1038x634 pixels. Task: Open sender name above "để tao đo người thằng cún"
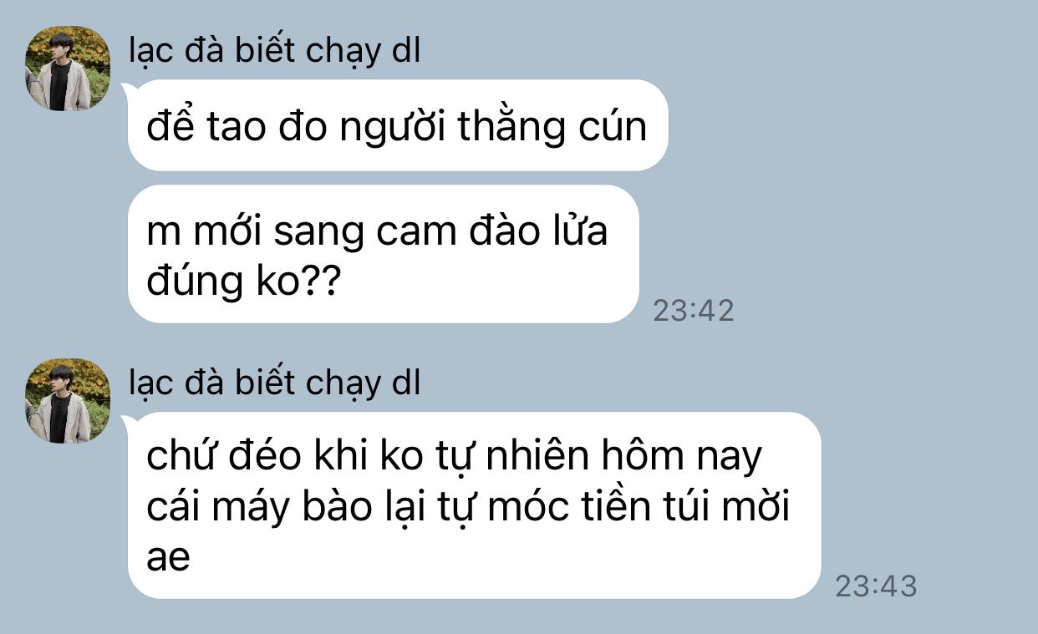(x=275, y=52)
